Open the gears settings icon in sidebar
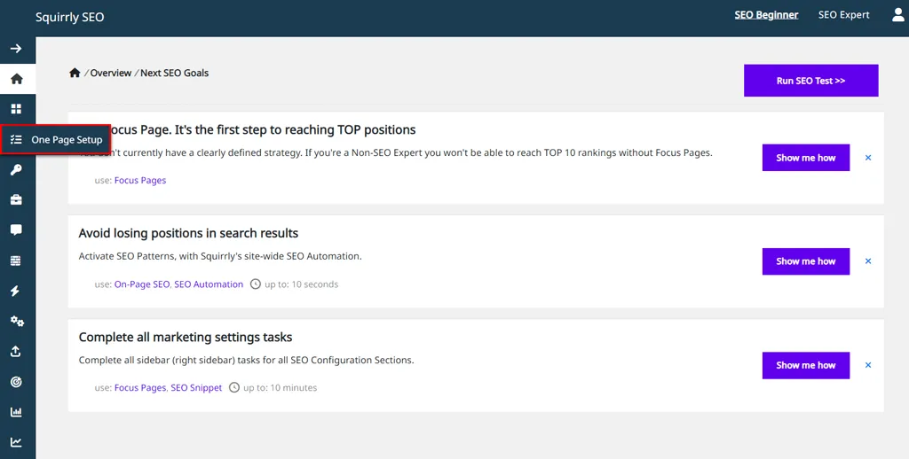909x459 pixels. pyautogui.click(x=17, y=322)
